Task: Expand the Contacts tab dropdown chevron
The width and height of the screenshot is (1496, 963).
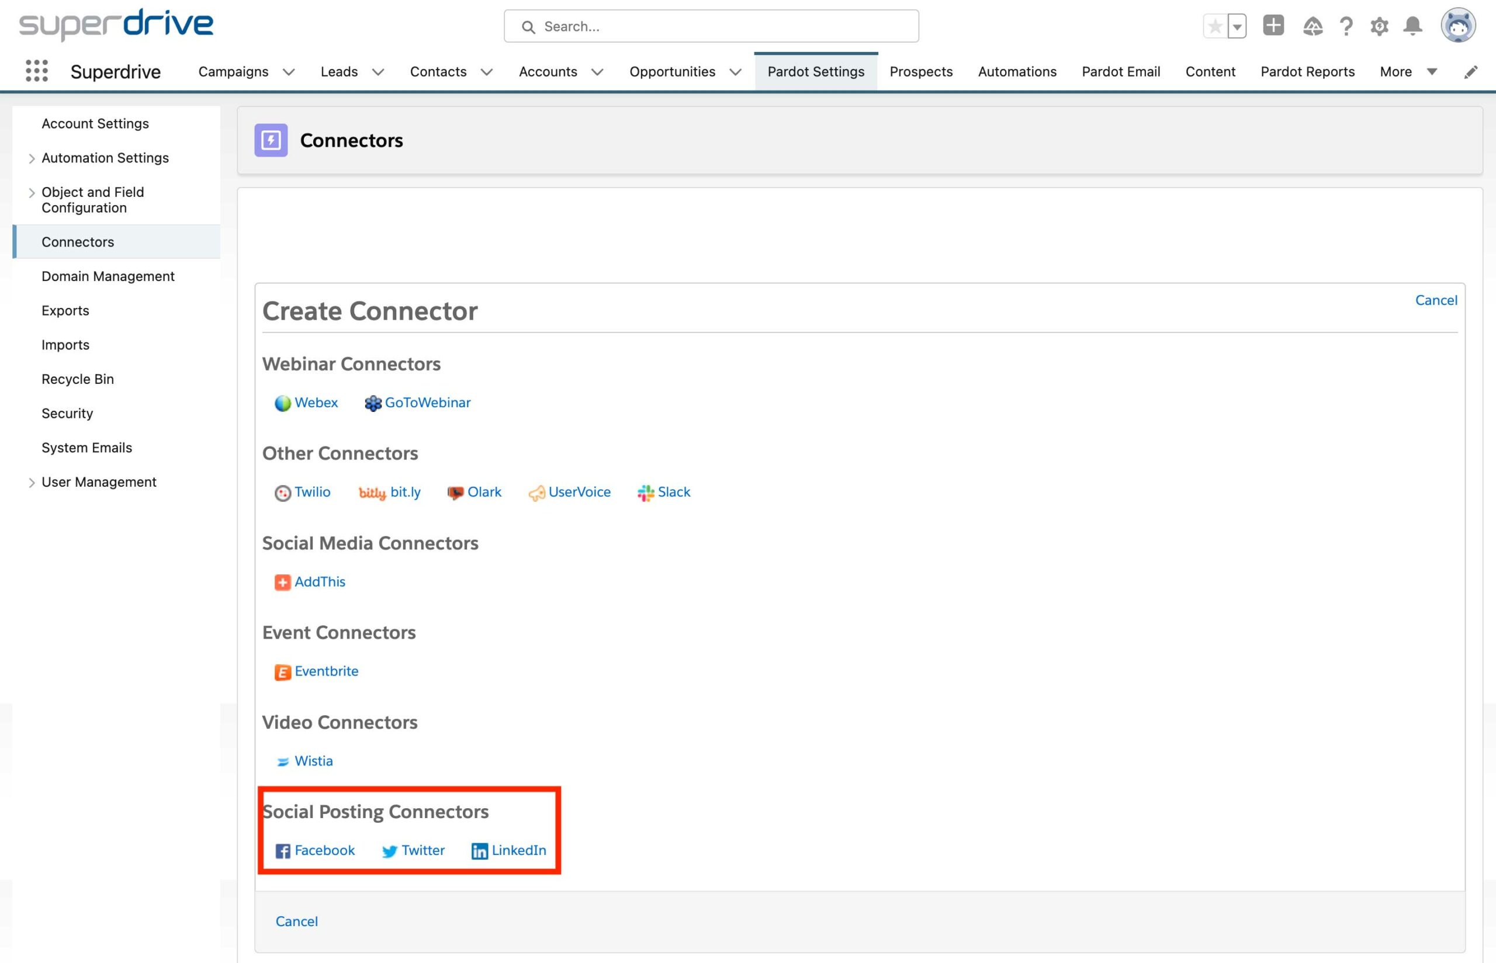Action: click(486, 72)
